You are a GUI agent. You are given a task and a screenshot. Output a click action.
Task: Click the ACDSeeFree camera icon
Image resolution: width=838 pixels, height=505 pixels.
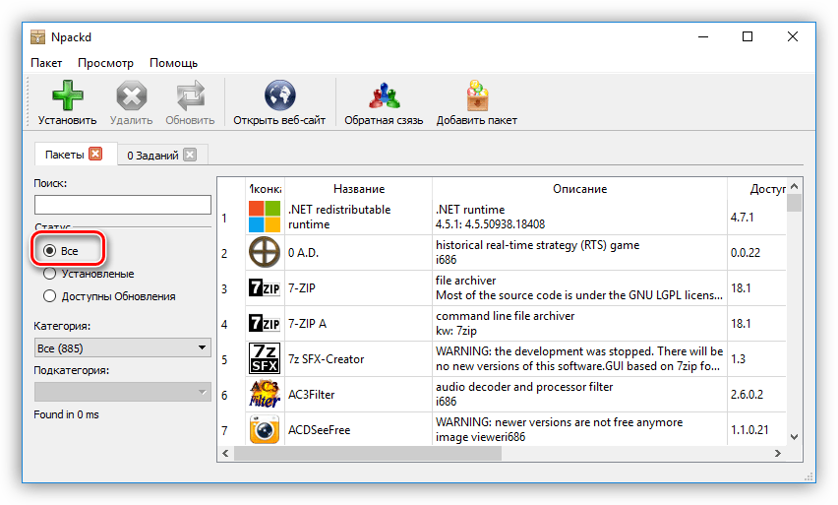pos(264,430)
